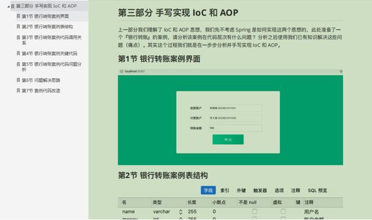Toggle 不是 null checkbox for name row

255,211
